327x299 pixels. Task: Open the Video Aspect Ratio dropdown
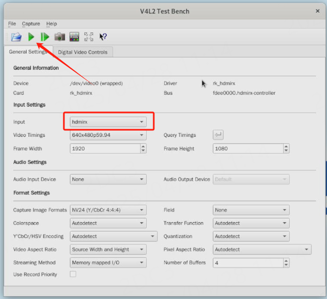coord(108,249)
